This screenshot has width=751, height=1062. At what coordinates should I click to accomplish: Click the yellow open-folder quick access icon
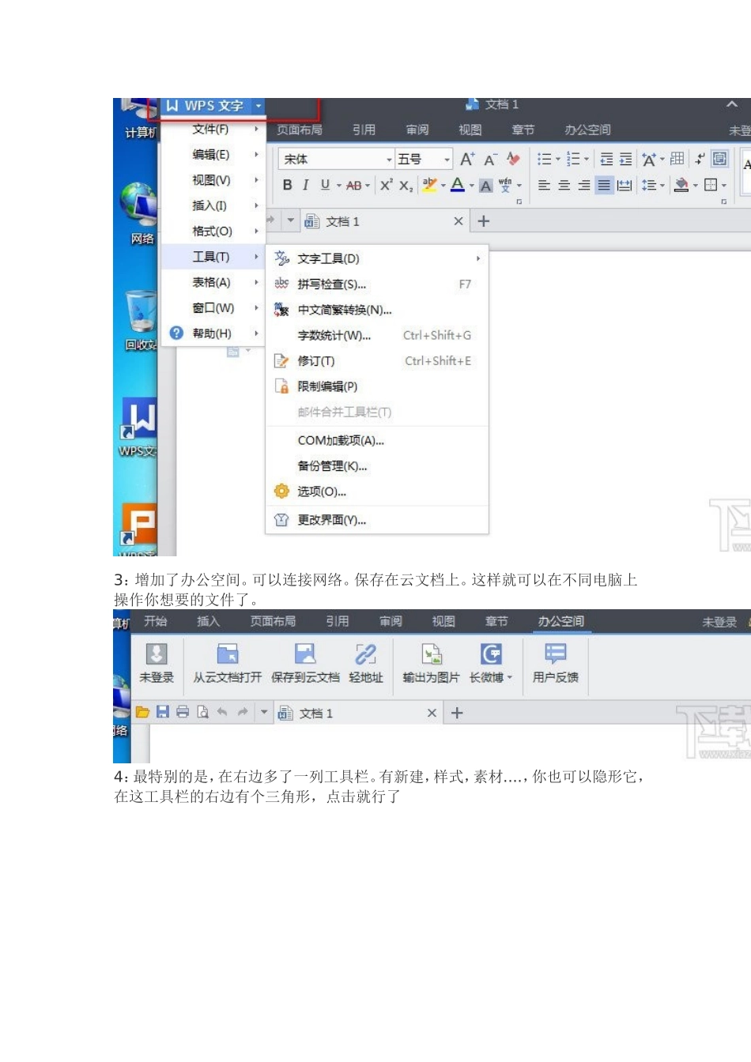point(142,712)
